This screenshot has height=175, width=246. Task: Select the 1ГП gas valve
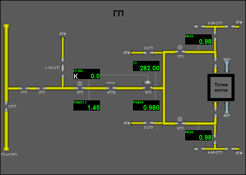pyautogui.click(x=24, y=88)
